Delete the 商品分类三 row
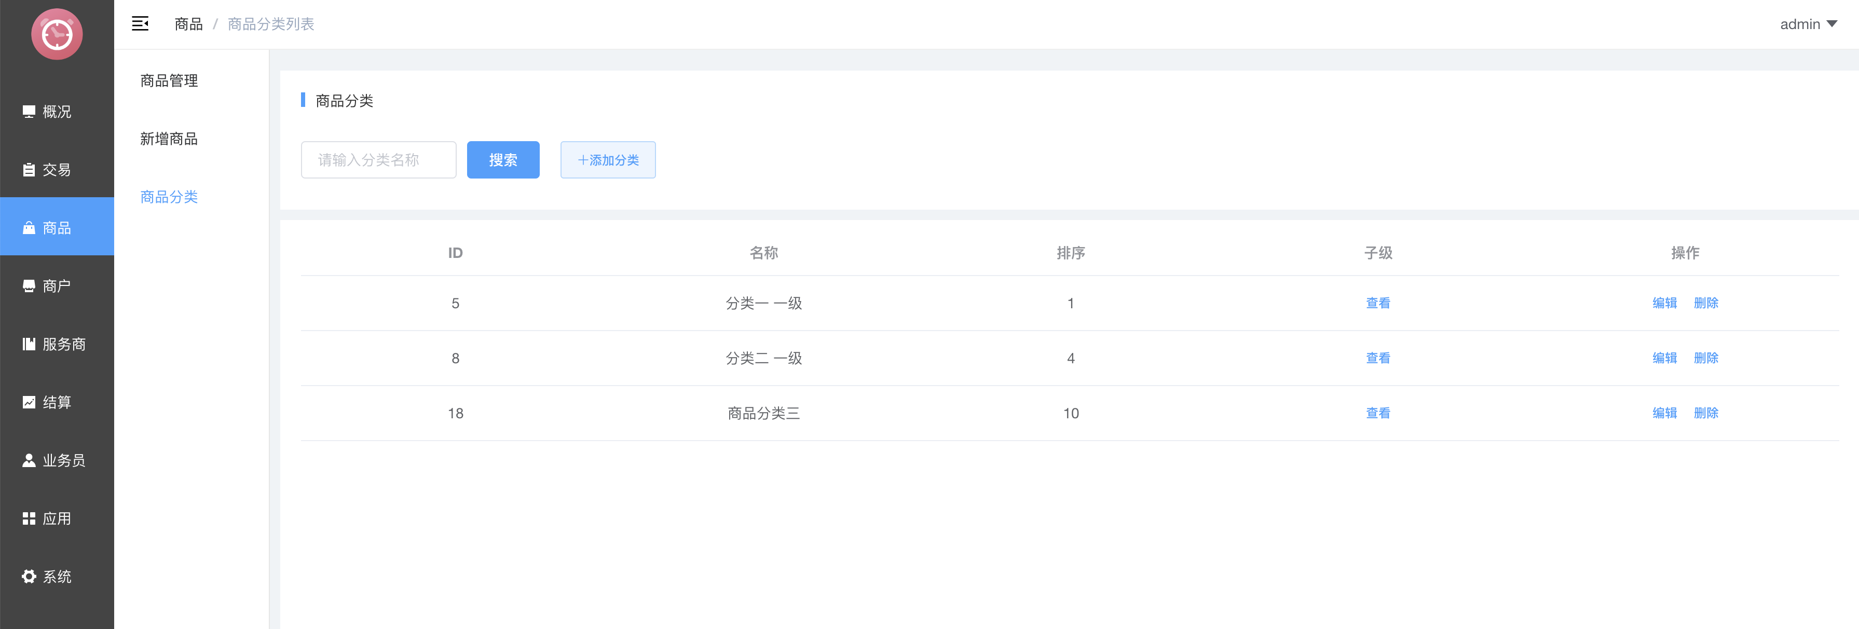Image resolution: width=1859 pixels, height=629 pixels. (x=1705, y=413)
